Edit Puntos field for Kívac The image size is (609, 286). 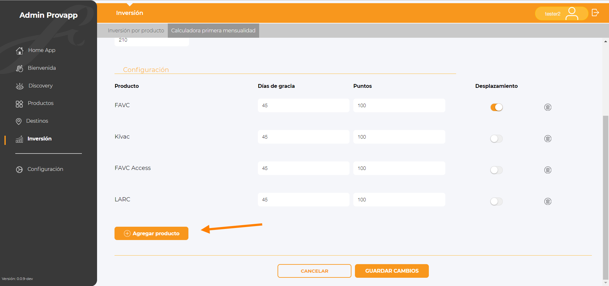(x=399, y=137)
